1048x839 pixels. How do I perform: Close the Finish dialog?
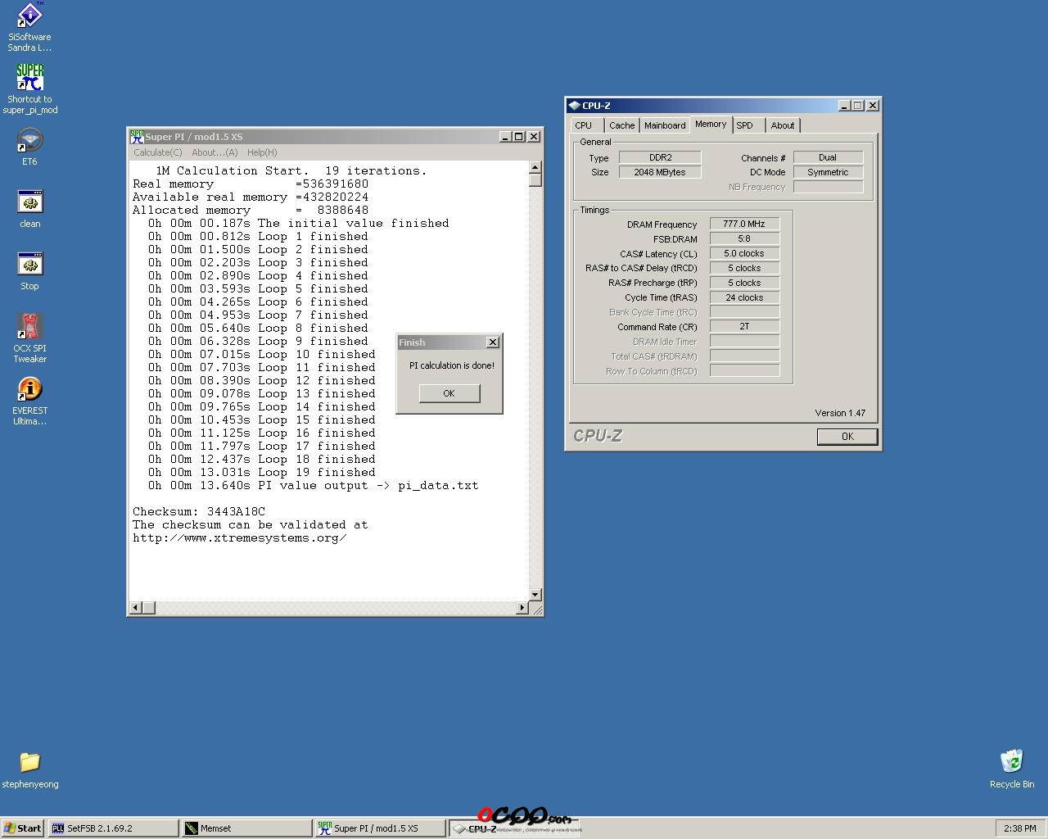click(x=492, y=342)
